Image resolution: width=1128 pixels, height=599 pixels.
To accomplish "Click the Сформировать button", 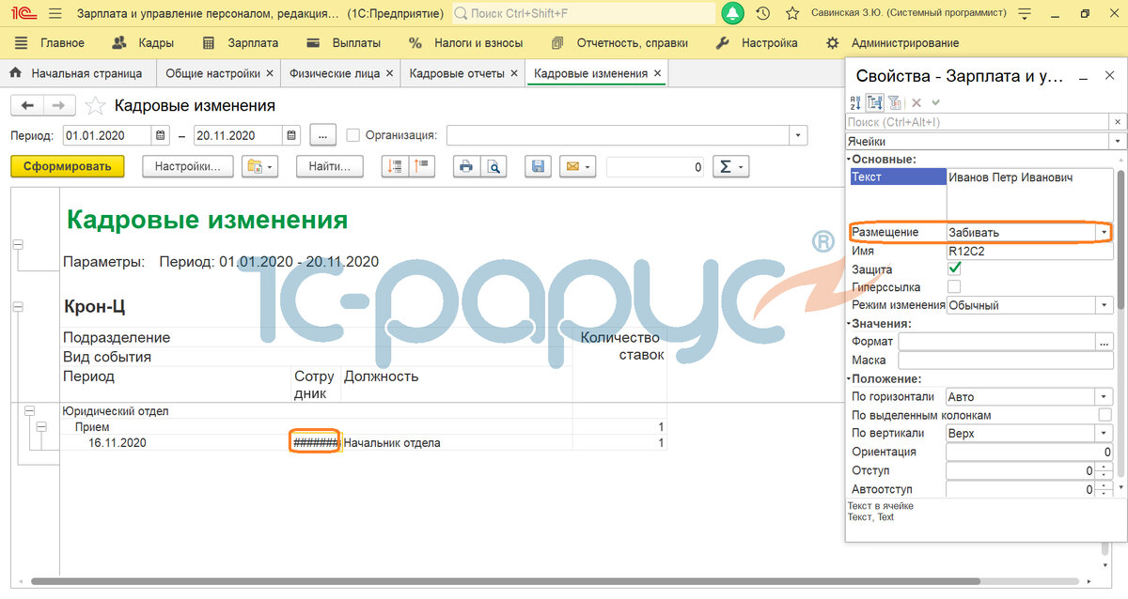I will point(68,166).
